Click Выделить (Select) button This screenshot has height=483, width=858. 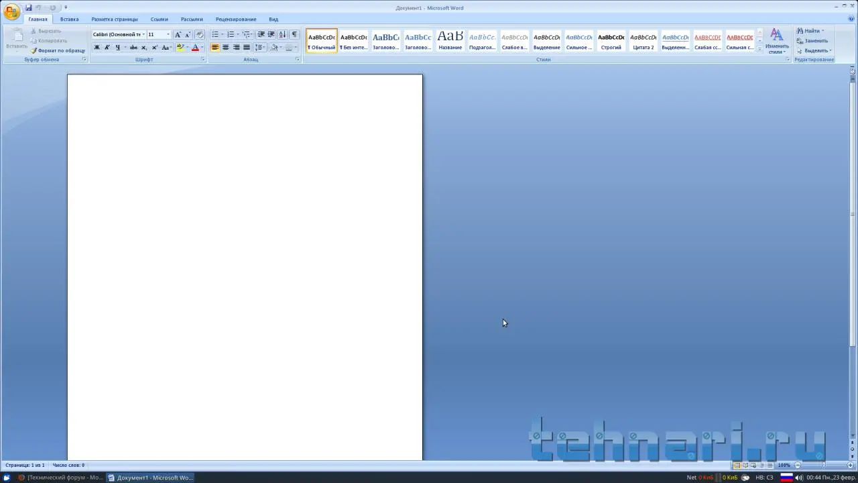814,51
